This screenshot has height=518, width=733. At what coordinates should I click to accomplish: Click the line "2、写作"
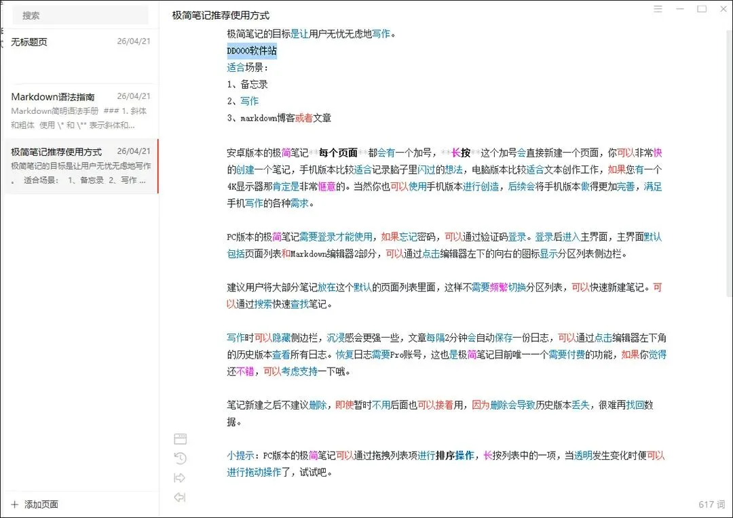tap(242, 101)
